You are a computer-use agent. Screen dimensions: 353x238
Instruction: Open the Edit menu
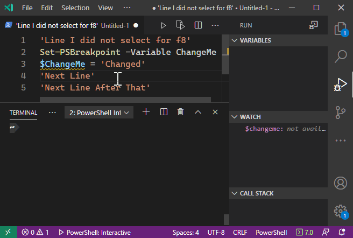[x=47, y=8]
